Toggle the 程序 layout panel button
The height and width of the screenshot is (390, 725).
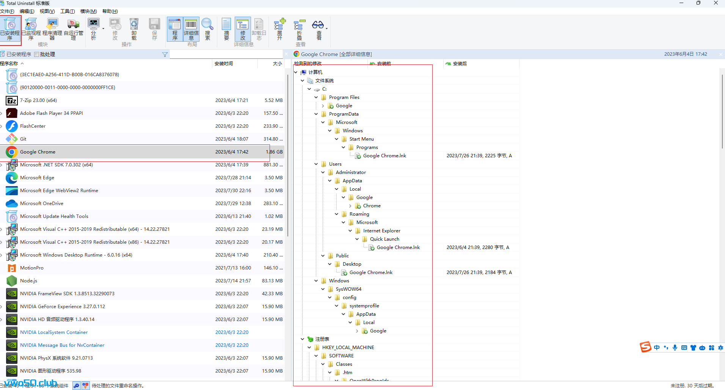pyautogui.click(x=175, y=29)
